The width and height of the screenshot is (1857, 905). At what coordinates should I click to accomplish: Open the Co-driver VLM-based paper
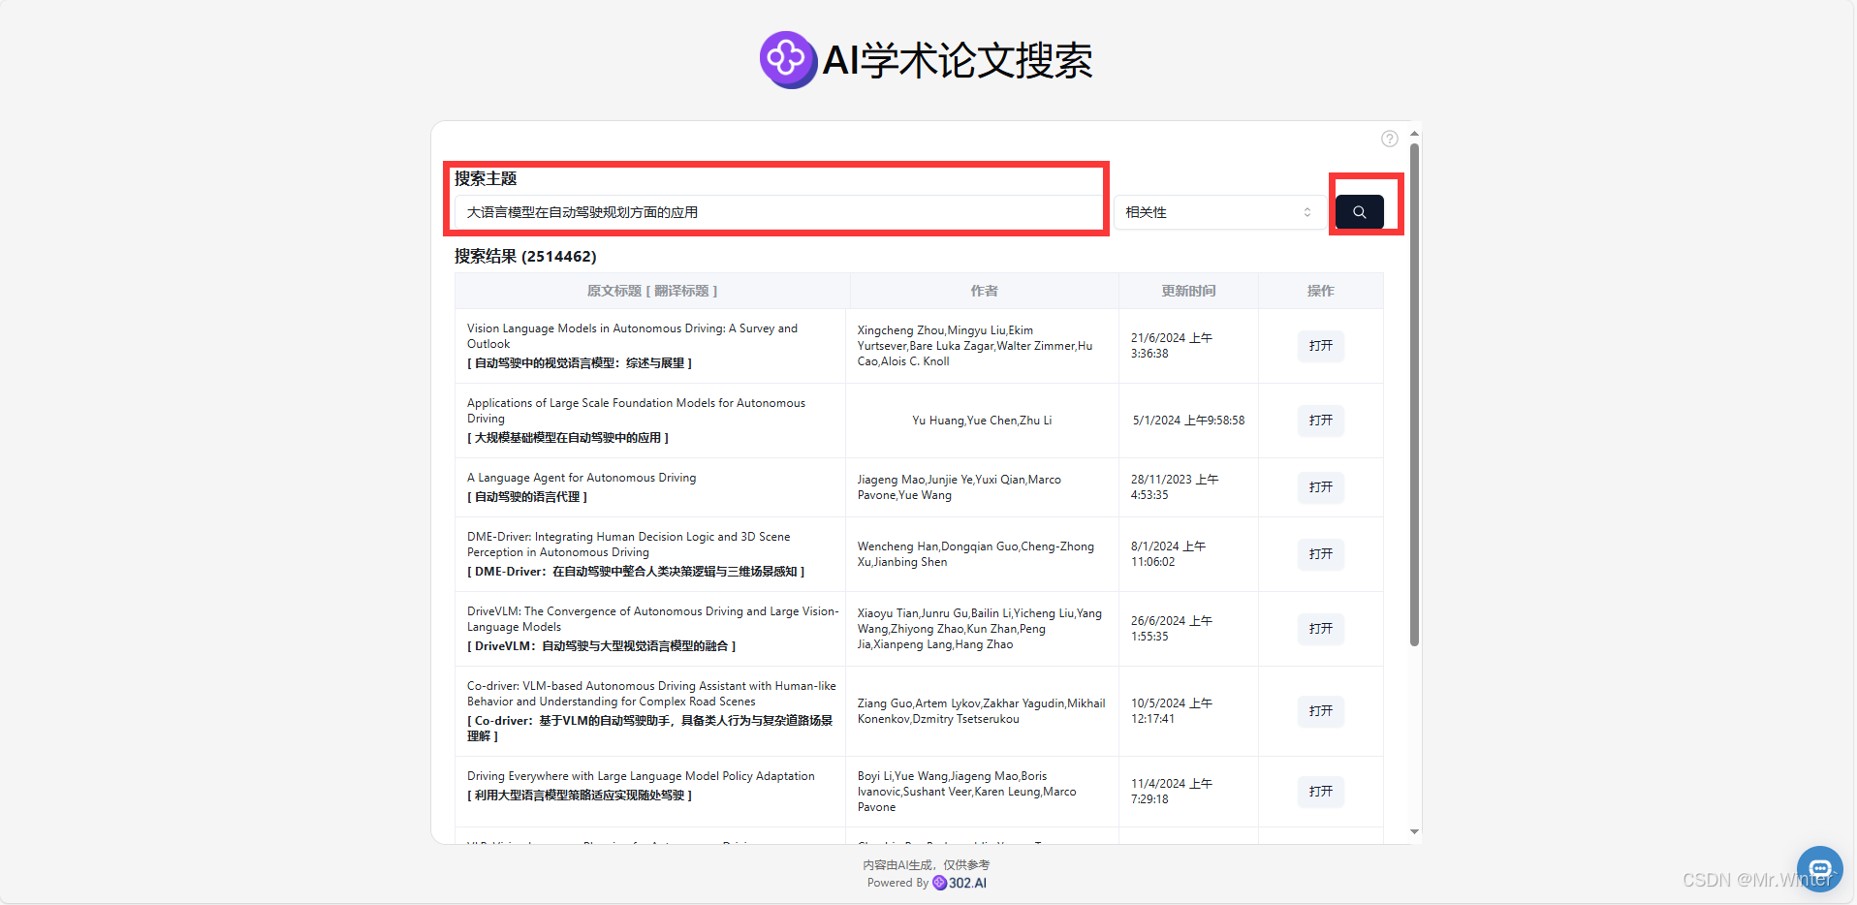pos(1320,711)
